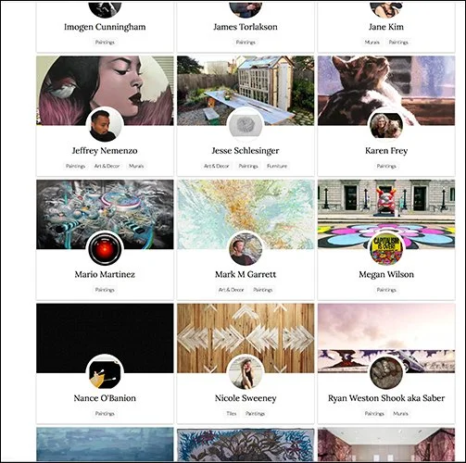Open Jeffrey Nemenzo's circular profile avatar
This screenshot has height=463, width=466.
[105, 125]
